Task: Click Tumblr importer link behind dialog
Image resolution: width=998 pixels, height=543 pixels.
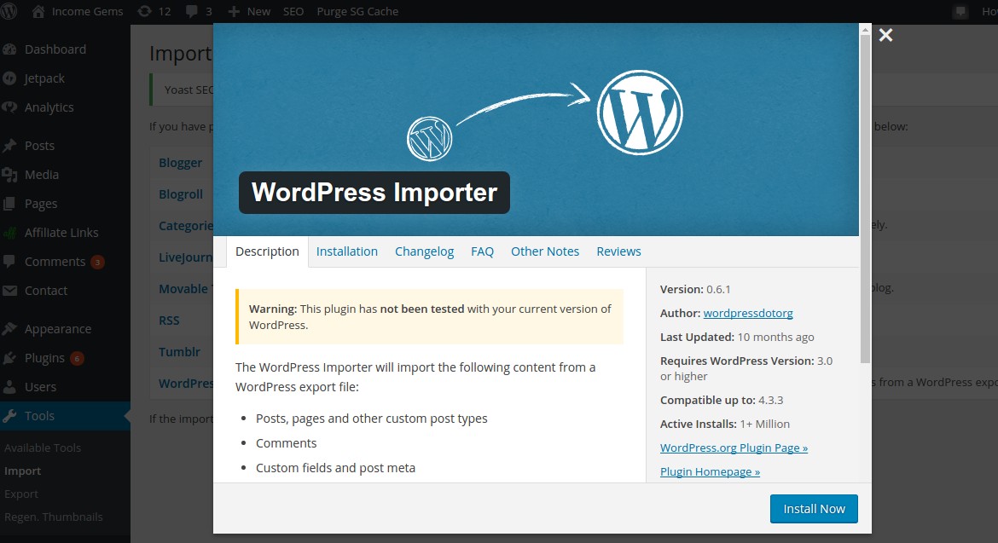Action: tap(179, 351)
